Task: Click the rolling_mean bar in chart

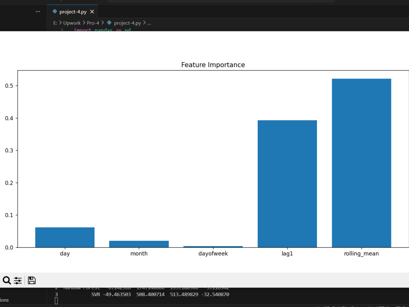Action: 362,163
